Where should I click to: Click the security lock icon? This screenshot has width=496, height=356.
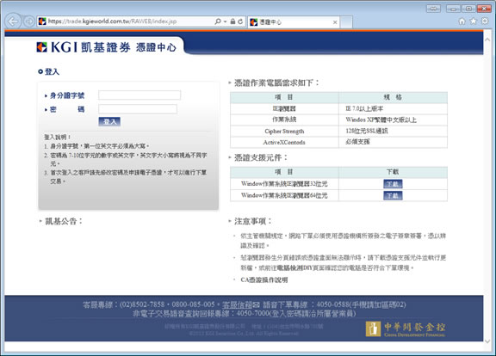point(232,21)
